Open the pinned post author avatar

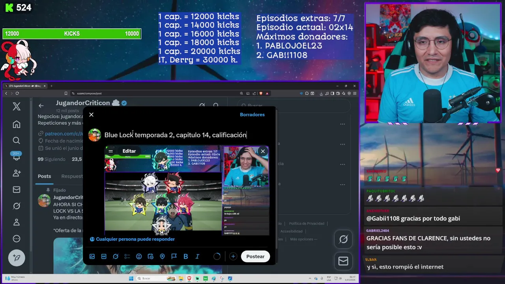click(44, 200)
